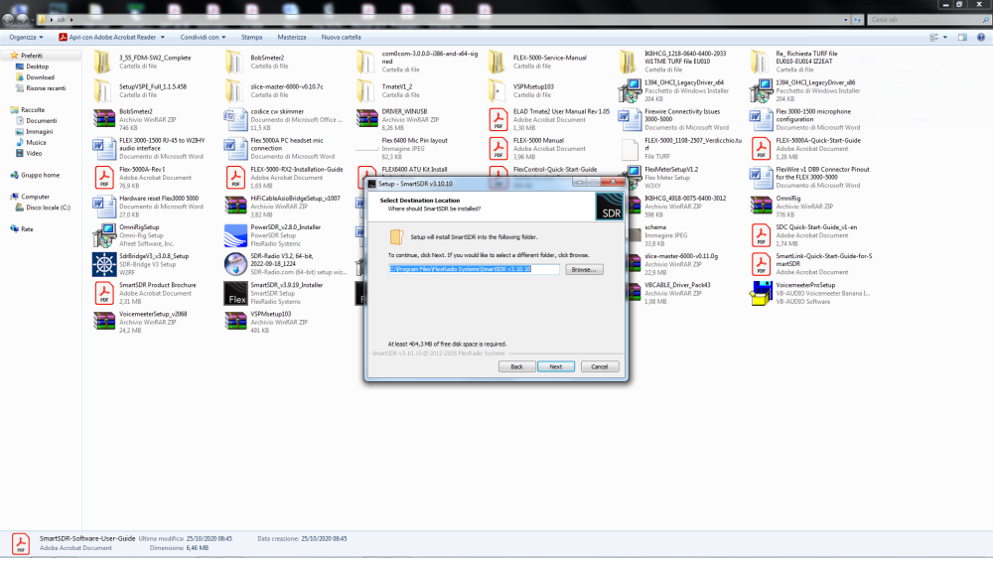Open Explorer help question mark icon

(x=980, y=38)
